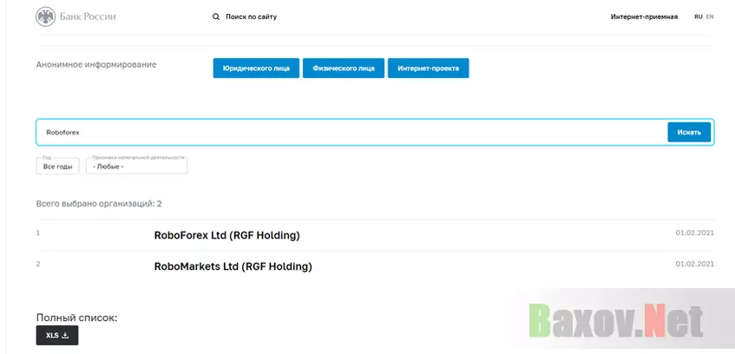This screenshot has width=735, height=354.
Task: Open Интернет-приемная page
Action: coord(644,16)
